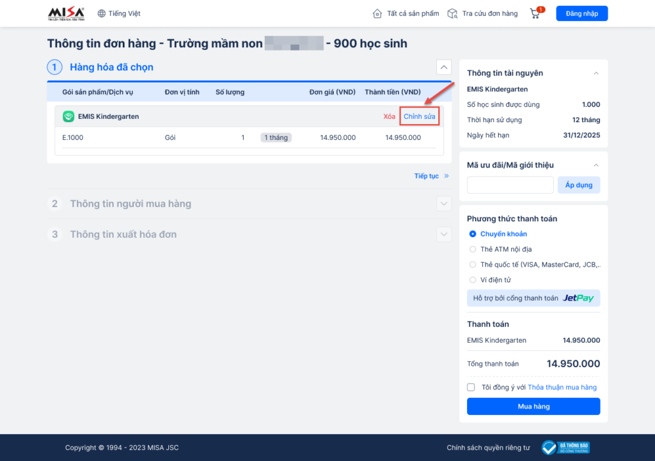Check the purchase agreement checkbox
655x461 pixels.
[x=471, y=387]
